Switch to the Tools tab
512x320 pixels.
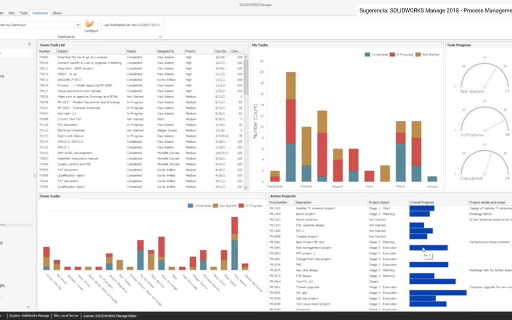23,13
